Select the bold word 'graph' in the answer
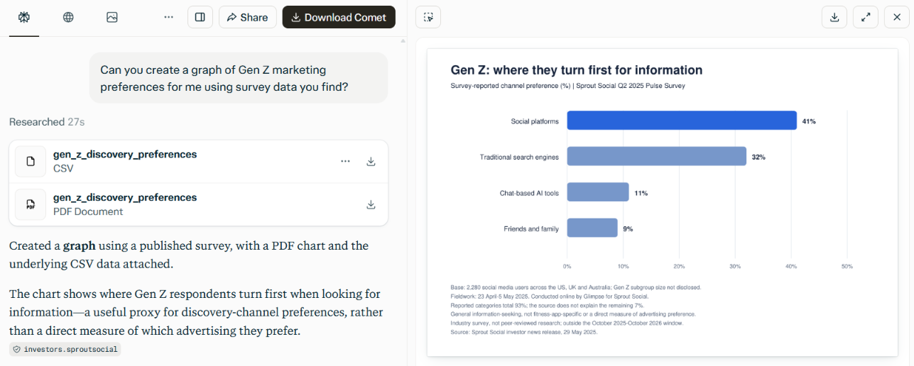The width and height of the screenshot is (914, 366). point(80,246)
